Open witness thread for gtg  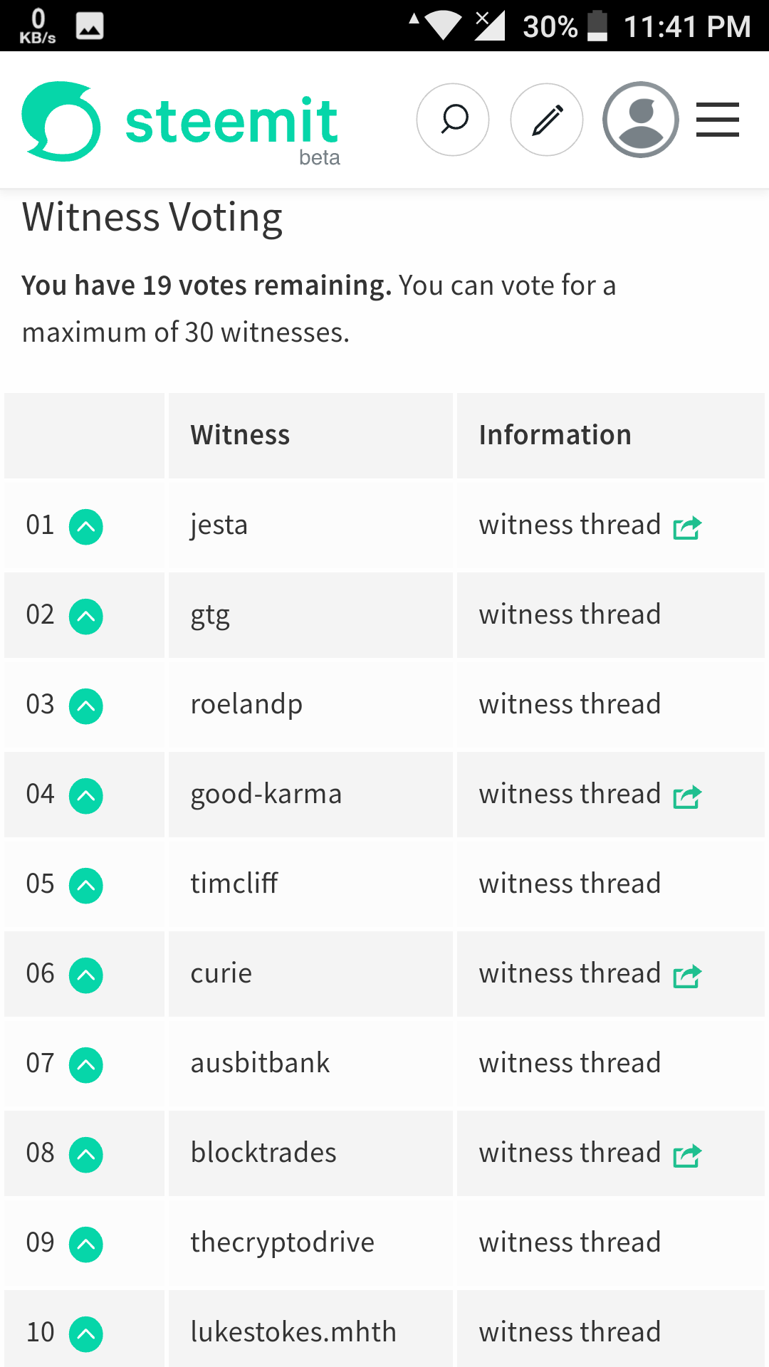570,614
